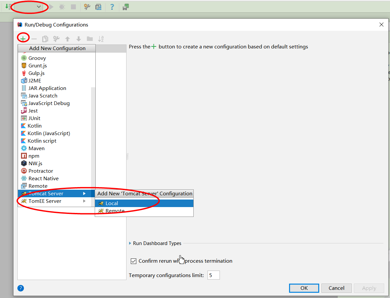Click the Debug bug icon in toolbar
This screenshot has height=298, width=390.
click(62, 7)
